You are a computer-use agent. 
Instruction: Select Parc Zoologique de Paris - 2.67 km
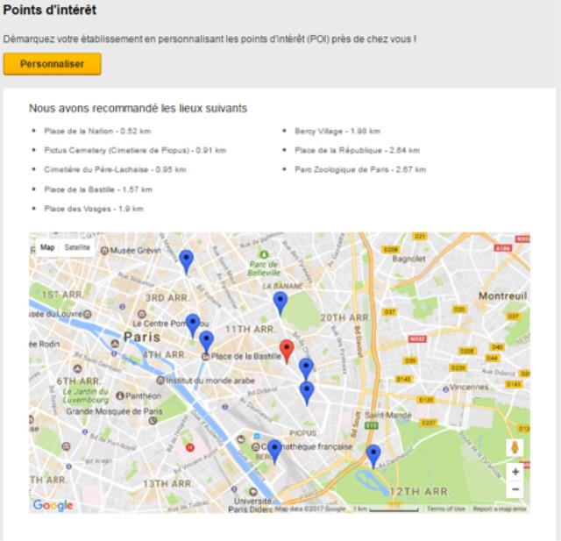[360, 169]
